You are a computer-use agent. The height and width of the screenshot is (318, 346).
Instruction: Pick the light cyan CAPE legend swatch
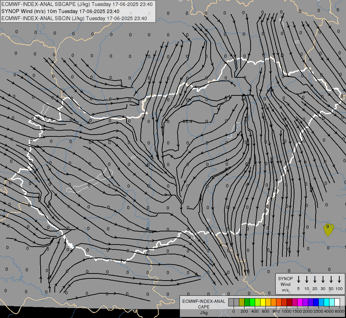pyautogui.click(x=332, y=302)
